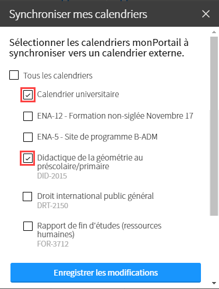The height and width of the screenshot is (289, 219).
Task: Check ENA-12 Formation non-siglée Novembre 17
Action: [x=28, y=116]
